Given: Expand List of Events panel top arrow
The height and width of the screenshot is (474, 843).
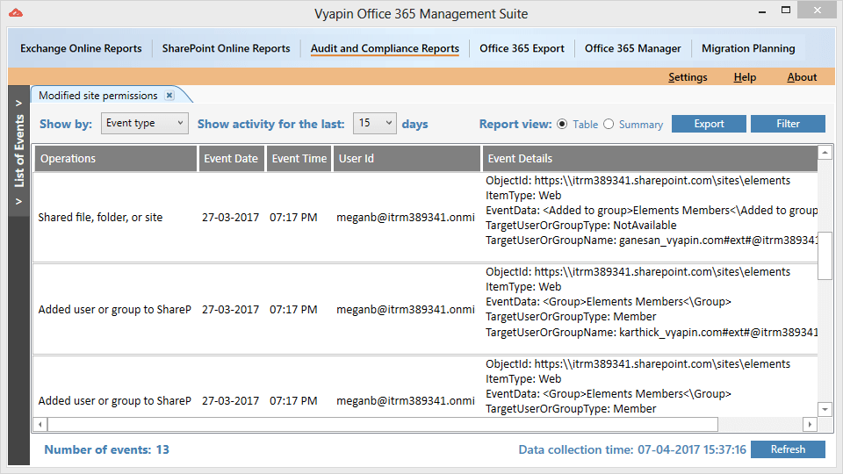Looking at the screenshot, I should (18, 103).
